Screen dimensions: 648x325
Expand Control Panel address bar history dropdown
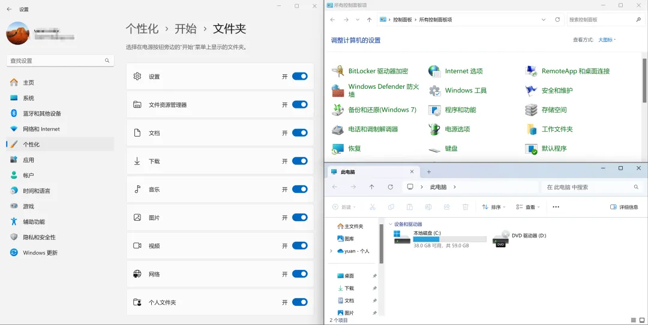point(544,19)
